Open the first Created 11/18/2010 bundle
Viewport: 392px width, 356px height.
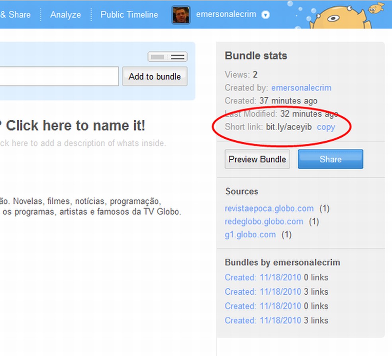263,277
